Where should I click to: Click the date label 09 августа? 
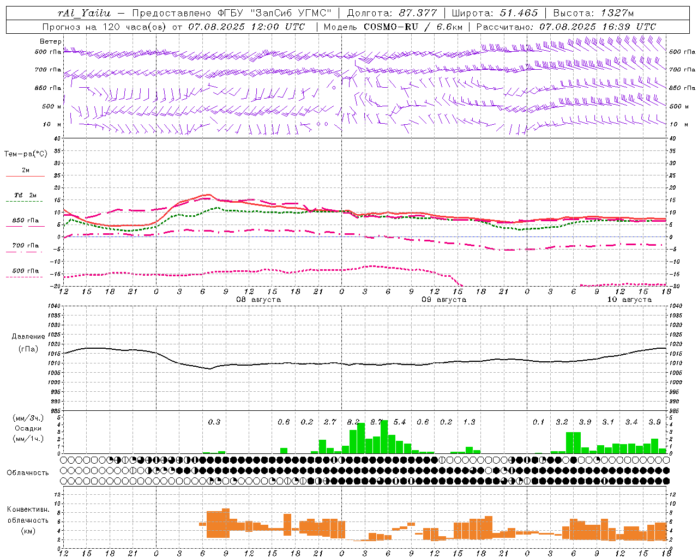coord(444,300)
